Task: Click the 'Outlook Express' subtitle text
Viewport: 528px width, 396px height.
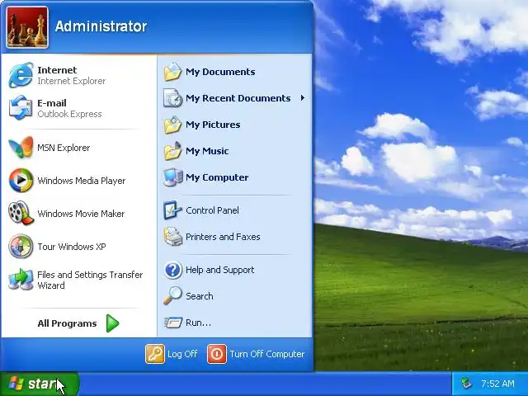Action: click(x=69, y=114)
